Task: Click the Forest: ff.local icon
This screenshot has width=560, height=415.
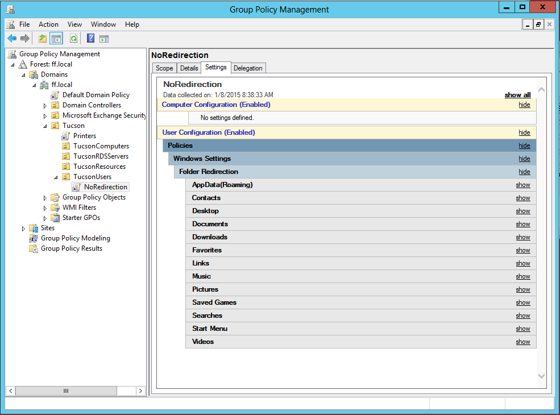Action: [x=23, y=64]
